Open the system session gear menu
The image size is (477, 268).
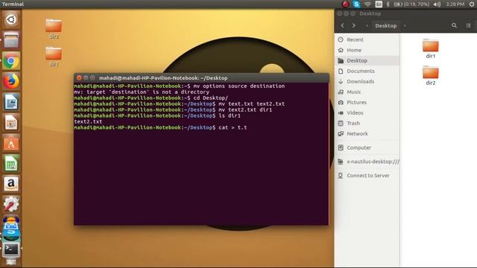[x=472, y=4]
